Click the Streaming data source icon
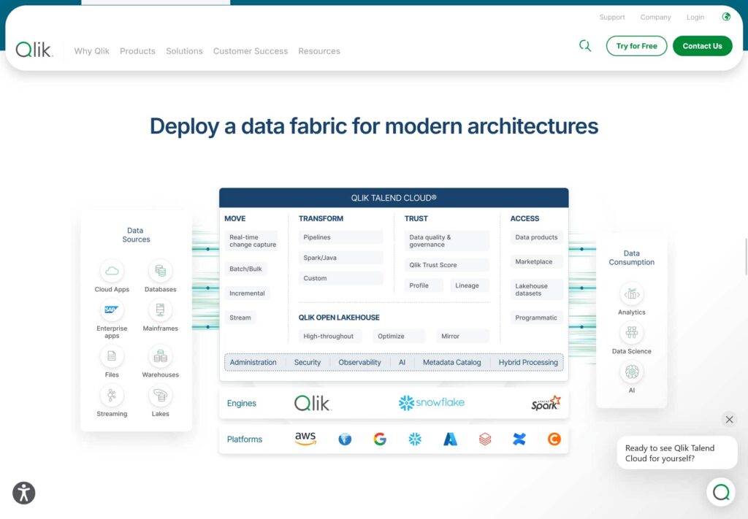748x519 pixels. click(112, 395)
